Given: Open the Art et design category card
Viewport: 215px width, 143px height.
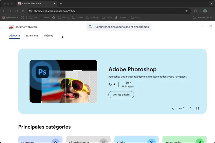Looking at the screenshot, I should (x=184, y=139).
